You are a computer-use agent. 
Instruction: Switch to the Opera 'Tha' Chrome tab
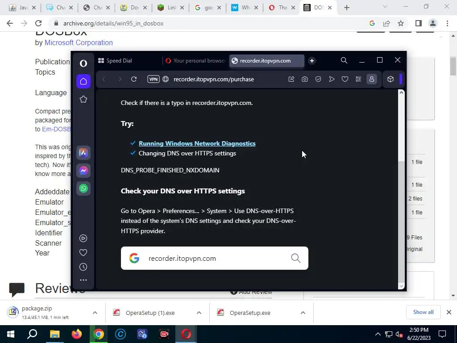tap(282, 8)
